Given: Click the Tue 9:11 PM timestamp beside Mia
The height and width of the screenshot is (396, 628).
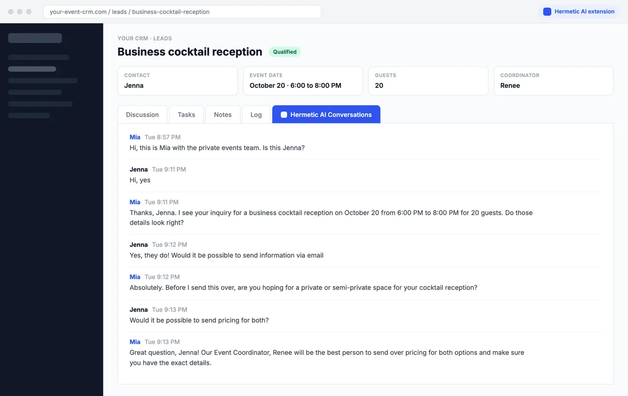Looking at the screenshot, I should click(161, 202).
